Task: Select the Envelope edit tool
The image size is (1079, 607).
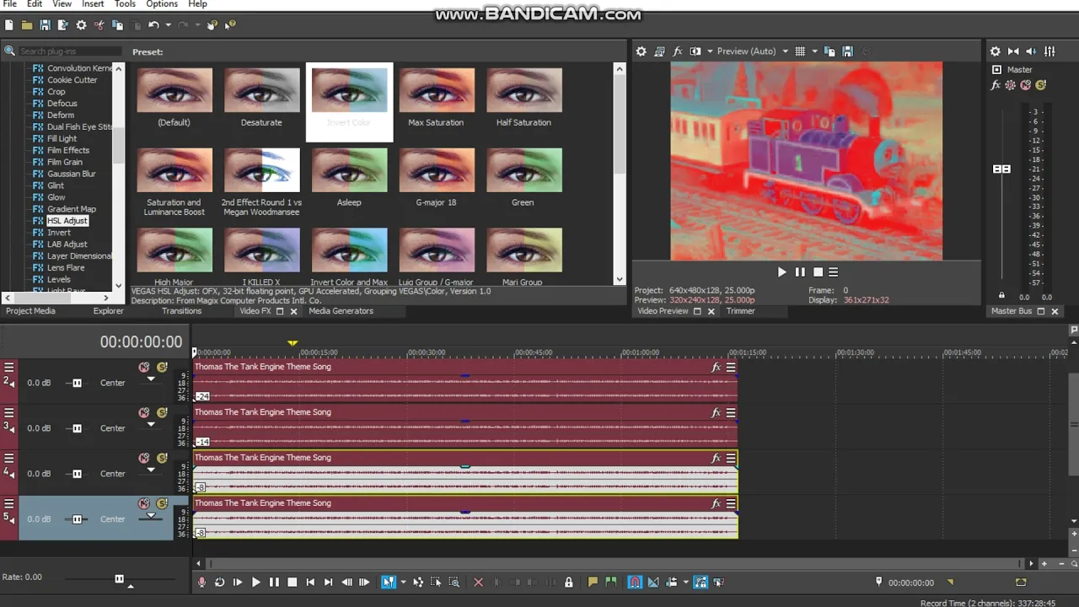Action: point(418,582)
